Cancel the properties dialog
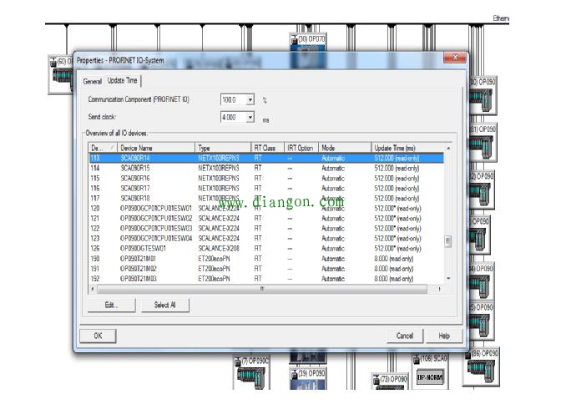 405,336
